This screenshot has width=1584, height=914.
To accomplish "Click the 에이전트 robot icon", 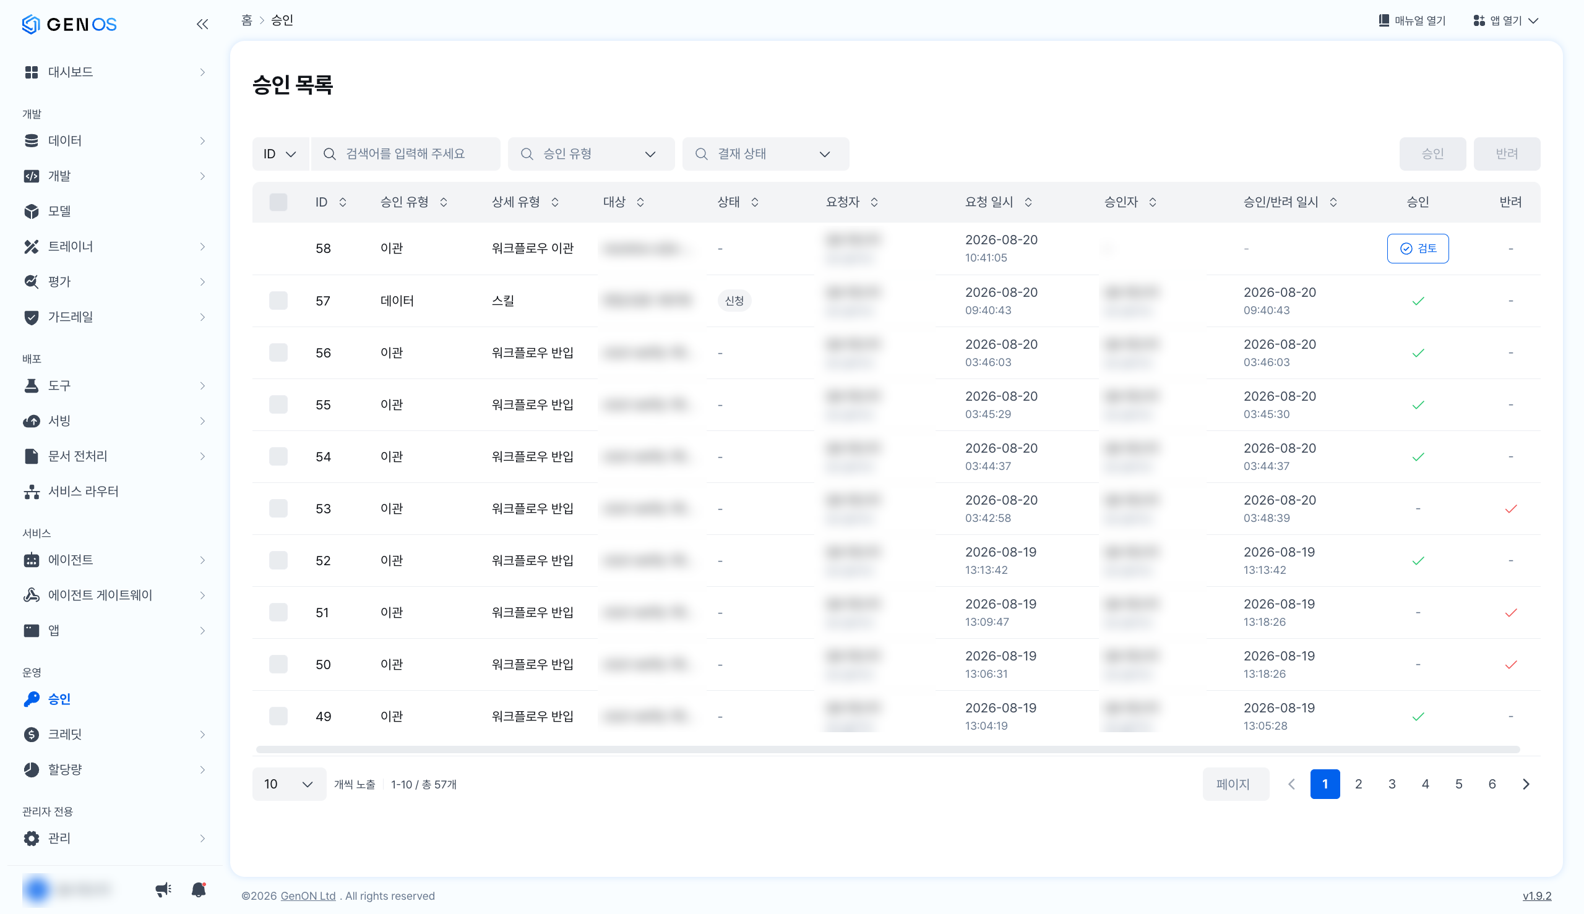I will pyautogui.click(x=32, y=559).
